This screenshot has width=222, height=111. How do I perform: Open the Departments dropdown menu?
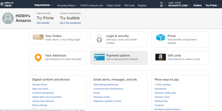(x=43, y=5)
